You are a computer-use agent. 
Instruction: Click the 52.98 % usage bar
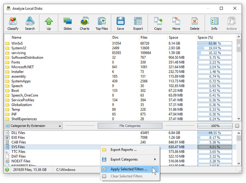(214, 43)
